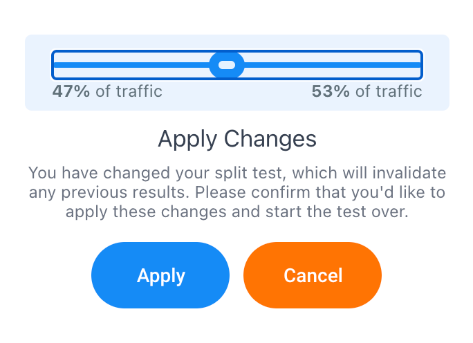Click the "any previous results" message line
473x343 pixels.
click(237, 192)
